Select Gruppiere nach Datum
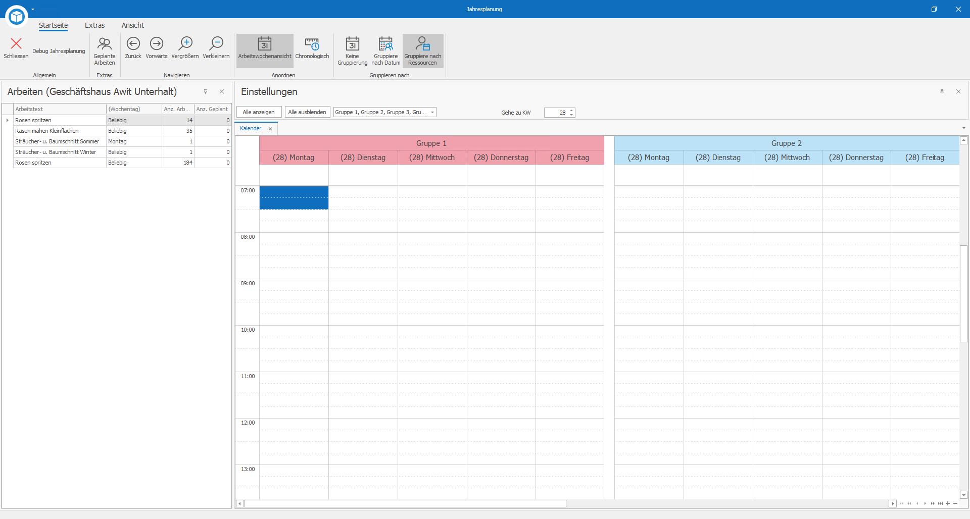Image resolution: width=970 pixels, height=519 pixels. point(386,51)
